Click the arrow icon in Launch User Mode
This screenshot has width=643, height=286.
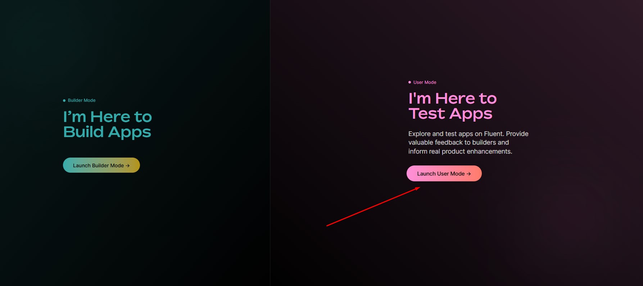pyautogui.click(x=468, y=174)
